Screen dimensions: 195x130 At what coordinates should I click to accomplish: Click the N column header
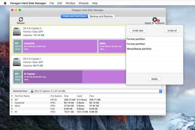[x=12, y=96]
